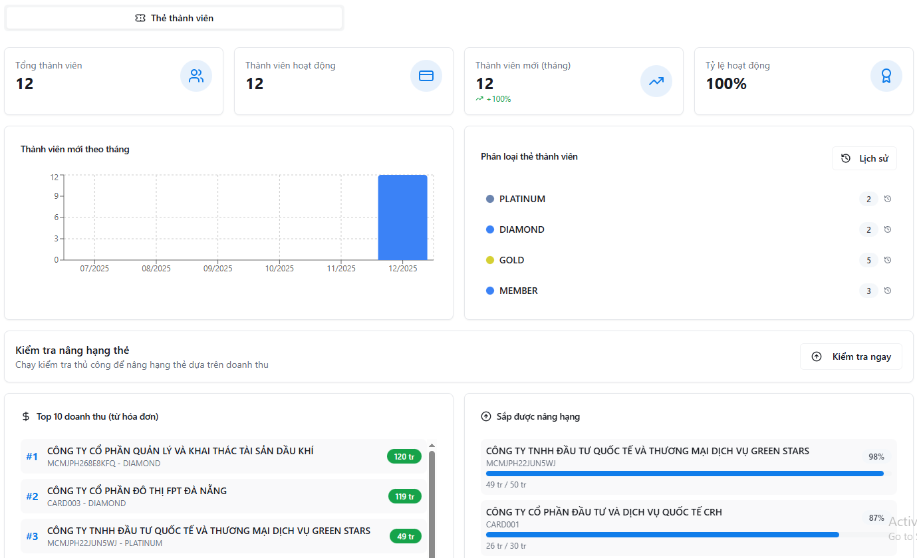This screenshot has height=558, width=917.
Task: Click the history icon in GOLD row
Action: 887,260
